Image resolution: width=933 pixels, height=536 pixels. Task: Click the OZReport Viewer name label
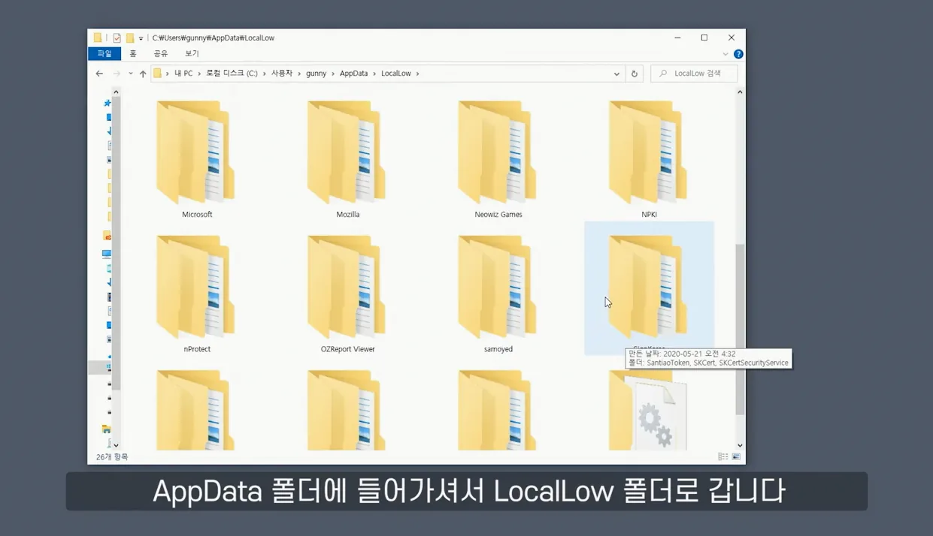pos(347,349)
